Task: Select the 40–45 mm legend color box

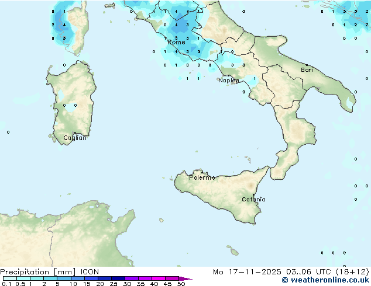Action: pos(159,278)
